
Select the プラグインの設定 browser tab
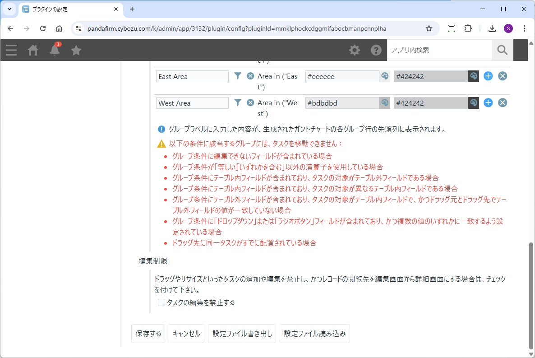[70, 9]
